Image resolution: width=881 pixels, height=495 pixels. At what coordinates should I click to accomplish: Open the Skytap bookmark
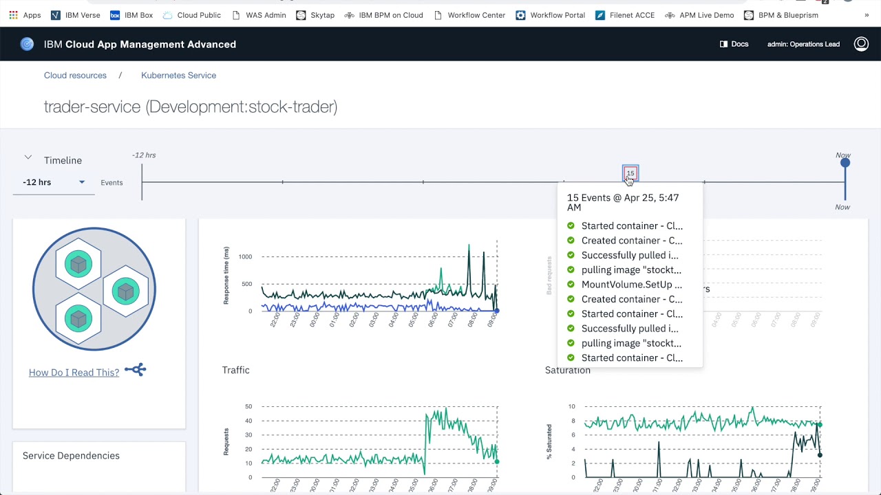click(315, 15)
